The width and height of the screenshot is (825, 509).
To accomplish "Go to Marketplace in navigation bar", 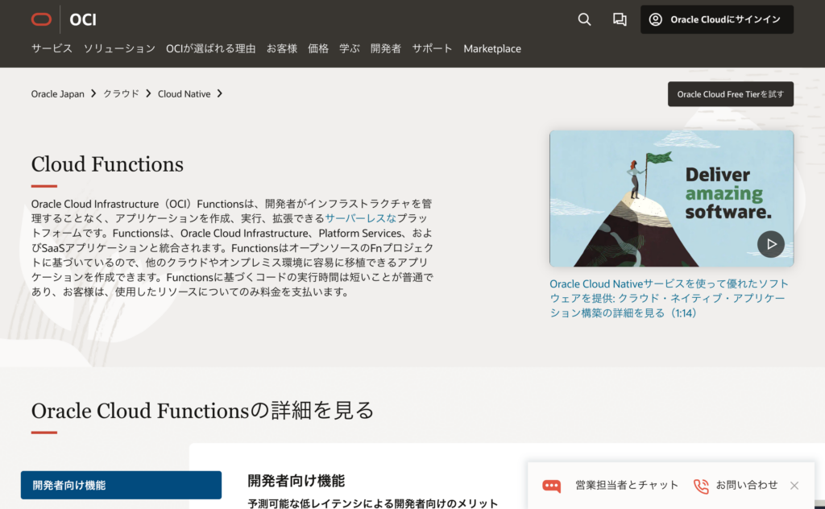I will (491, 48).
